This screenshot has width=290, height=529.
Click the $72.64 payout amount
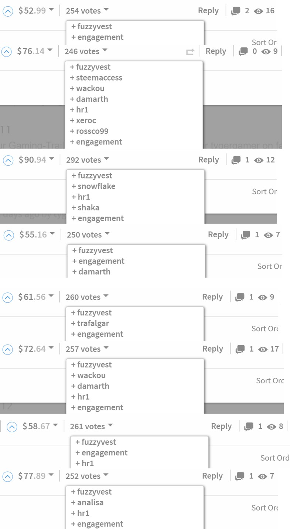tap(32, 349)
